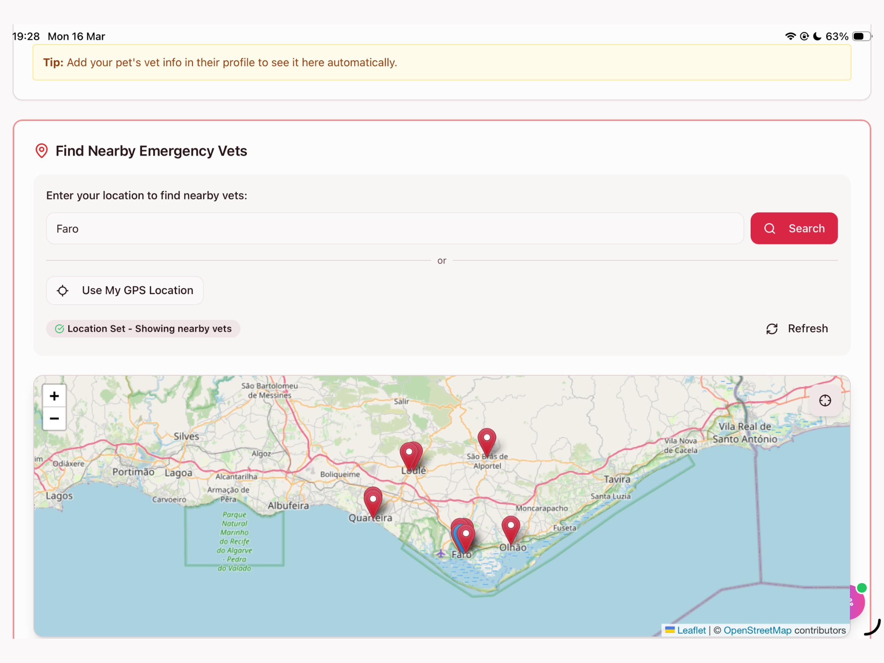Click the Lagoa label on the map
Screen dimensions: 884x663
pos(178,473)
